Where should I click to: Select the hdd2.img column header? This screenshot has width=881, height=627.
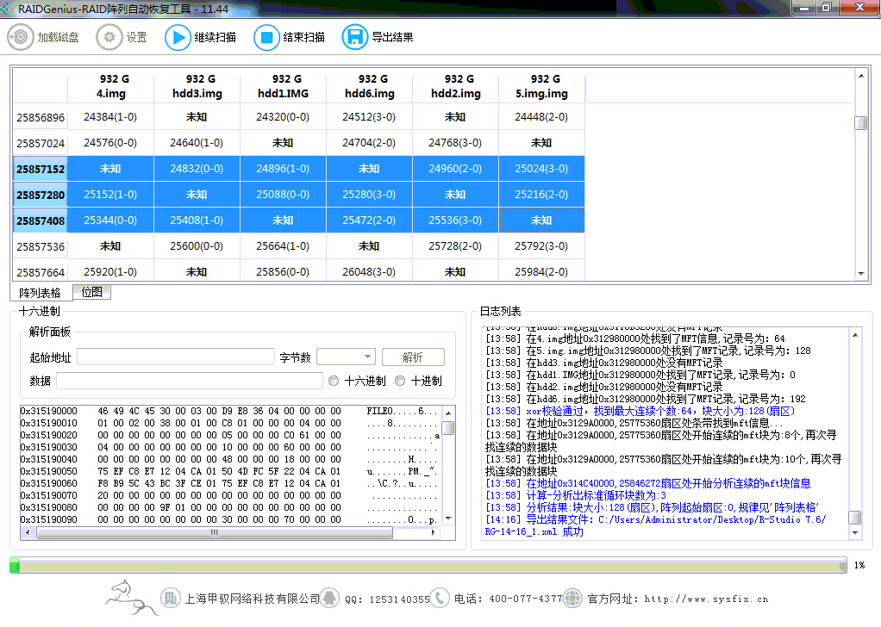(456, 86)
